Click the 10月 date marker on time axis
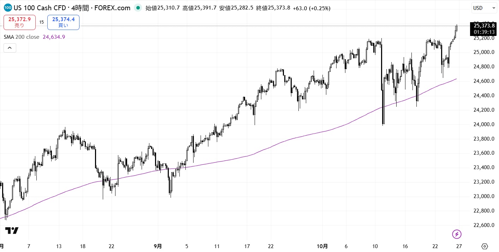 322,246
